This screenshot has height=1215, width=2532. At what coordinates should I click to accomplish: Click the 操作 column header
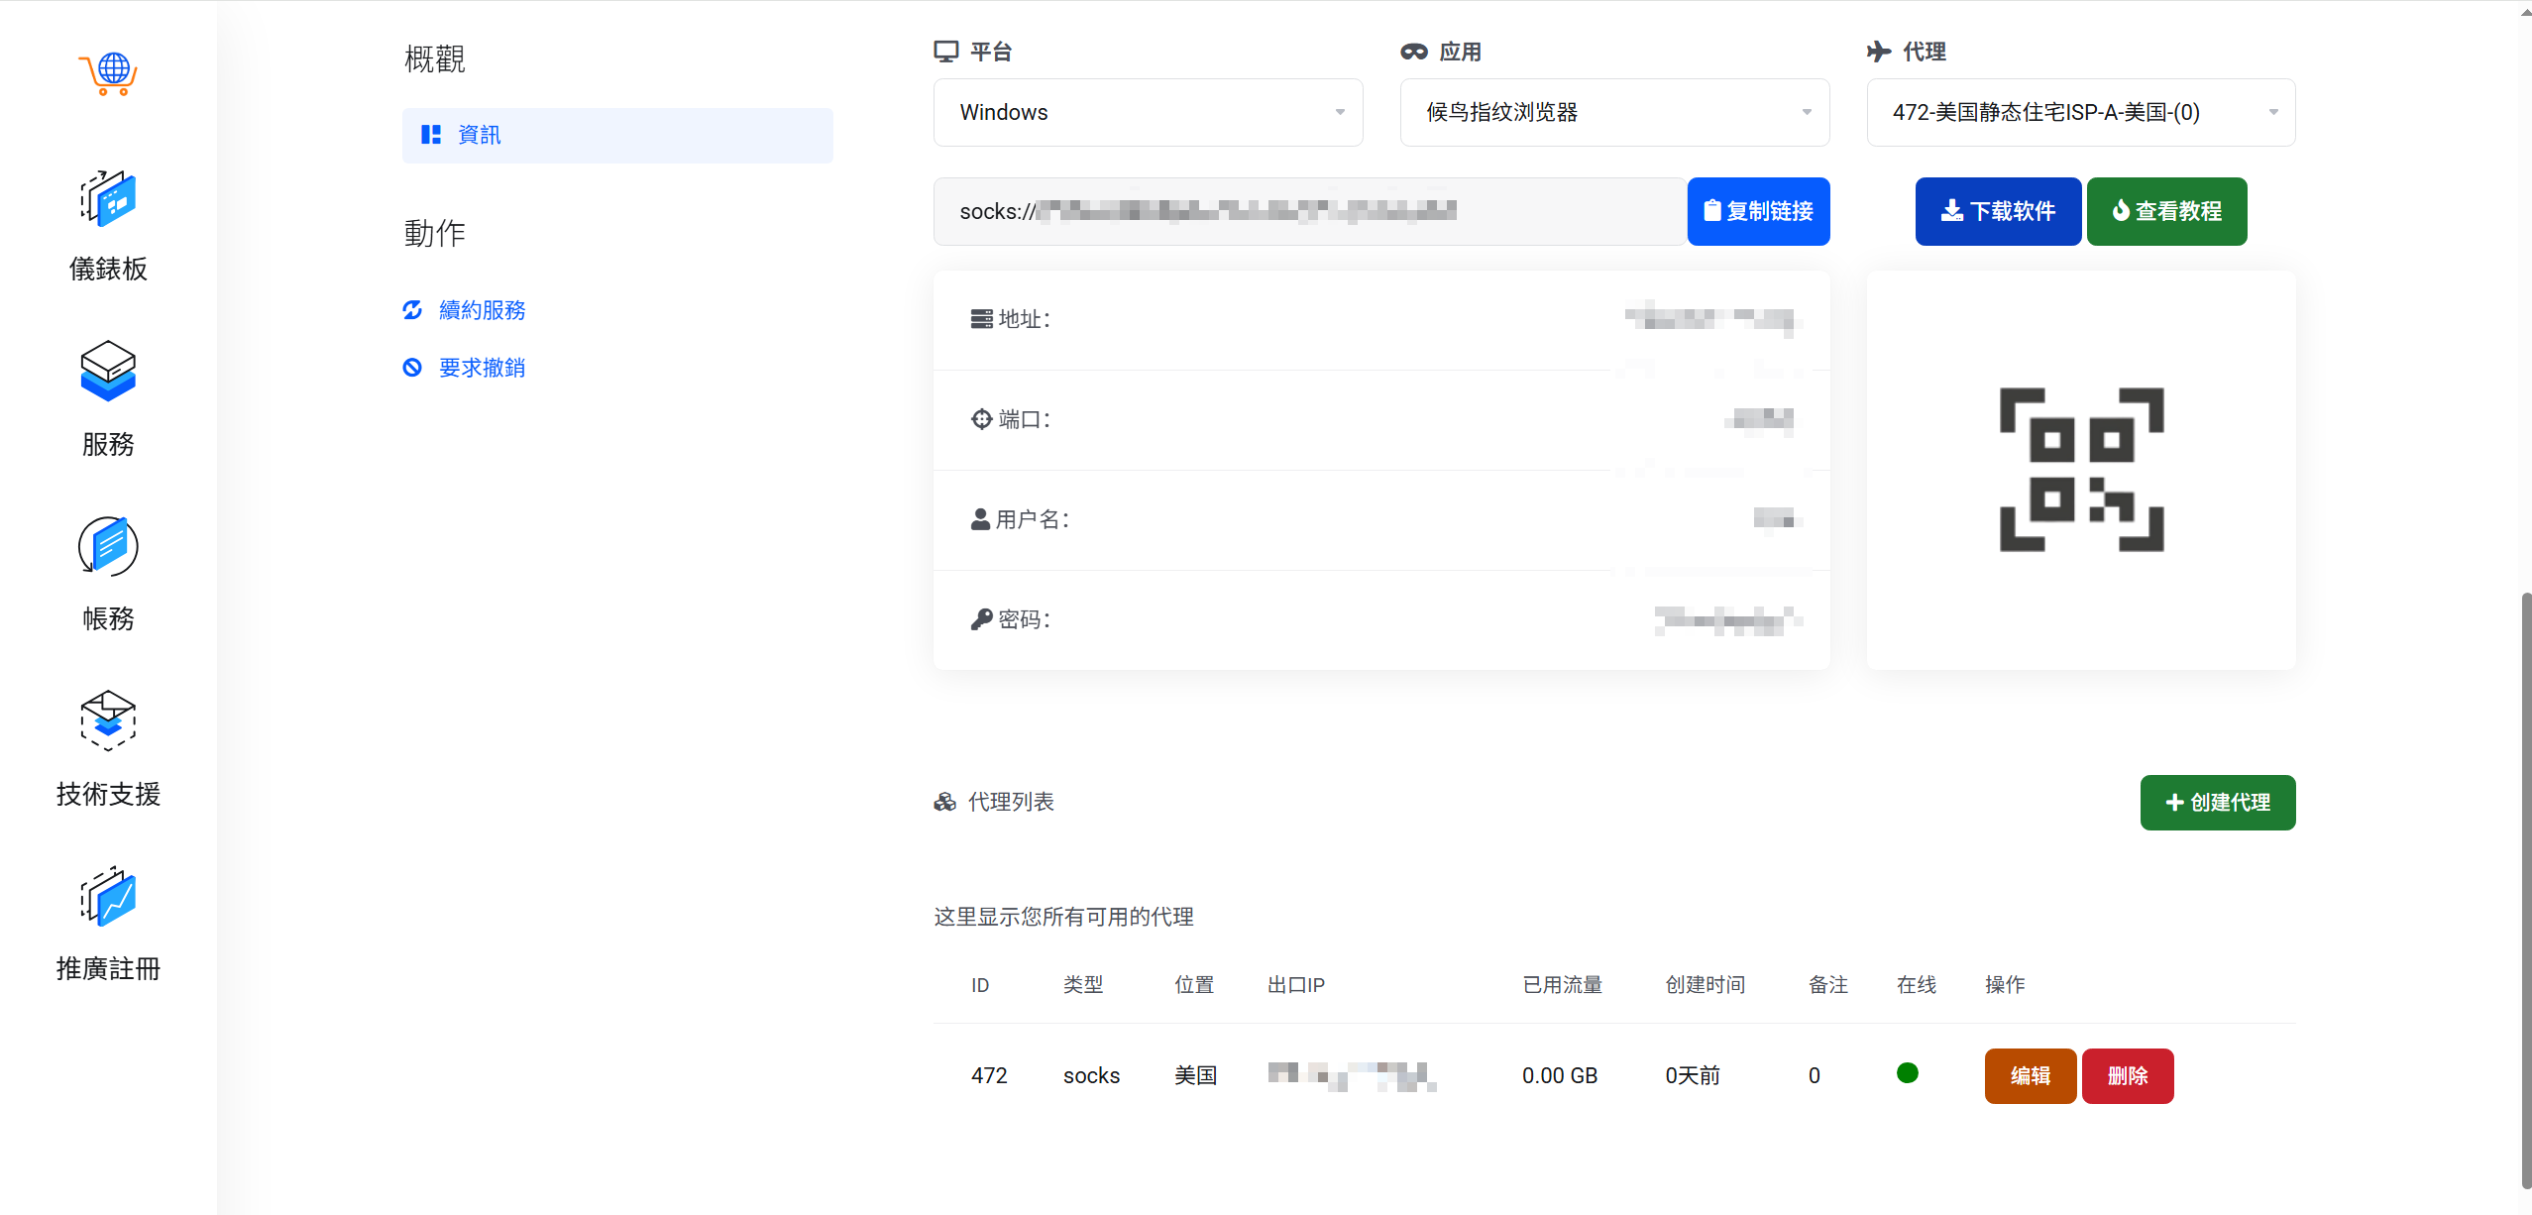coord(2005,985)
